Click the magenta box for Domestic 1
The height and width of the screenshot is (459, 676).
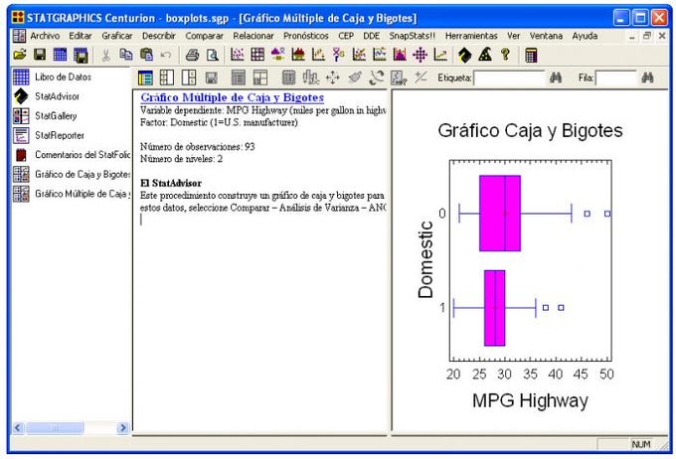[494, 308]
